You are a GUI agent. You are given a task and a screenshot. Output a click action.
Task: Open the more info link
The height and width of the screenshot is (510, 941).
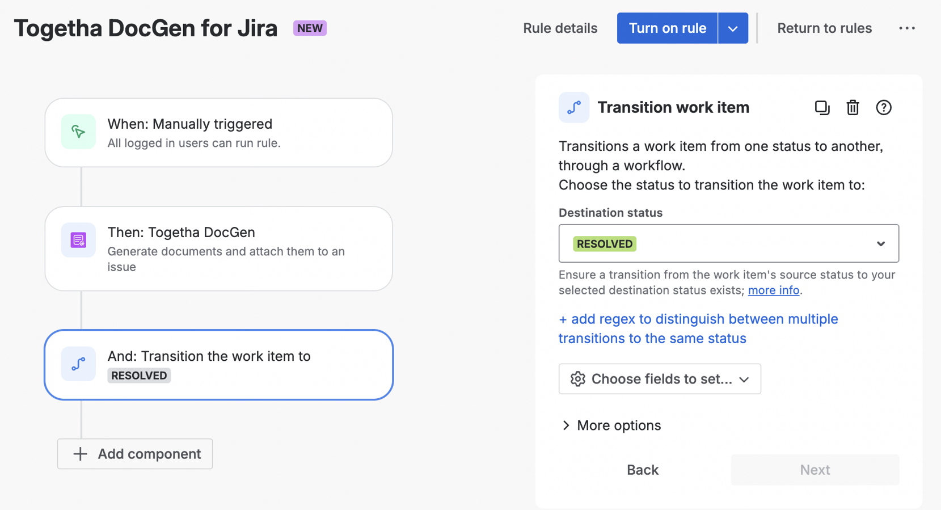point(773,290)
